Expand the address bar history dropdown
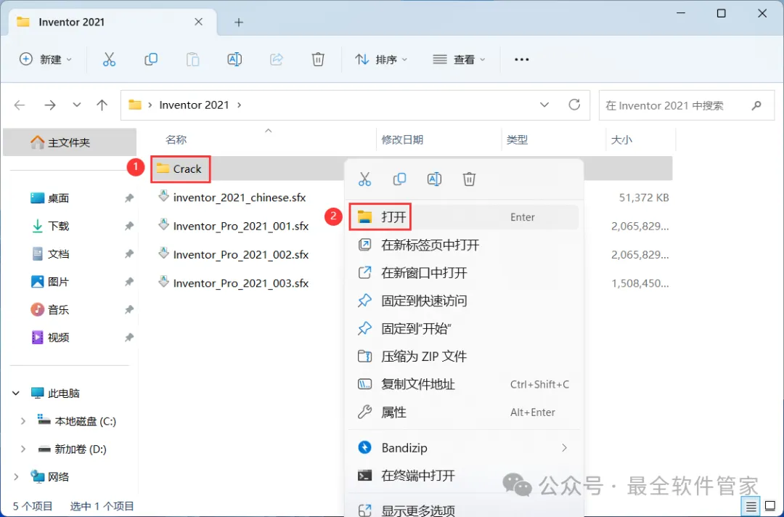 click(544, 105)
